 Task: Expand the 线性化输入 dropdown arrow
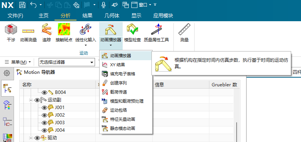pos(86,45)
